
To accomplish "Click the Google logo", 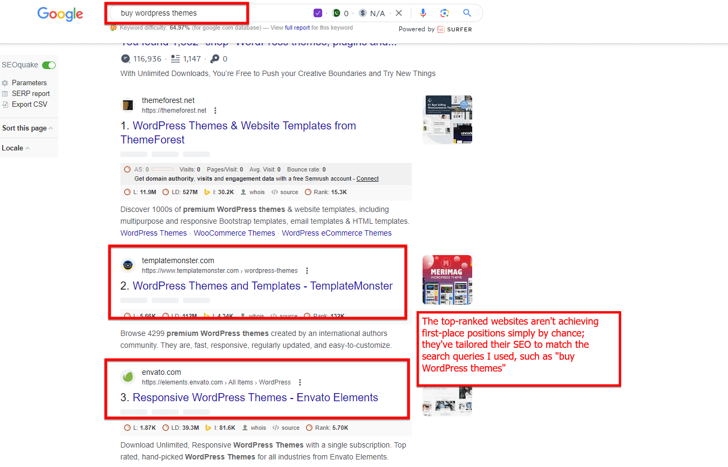I will [x=60, y=14].
